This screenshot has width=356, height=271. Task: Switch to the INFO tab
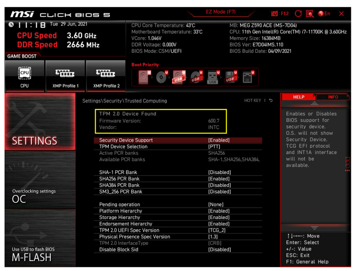click(x=333, y=97)
